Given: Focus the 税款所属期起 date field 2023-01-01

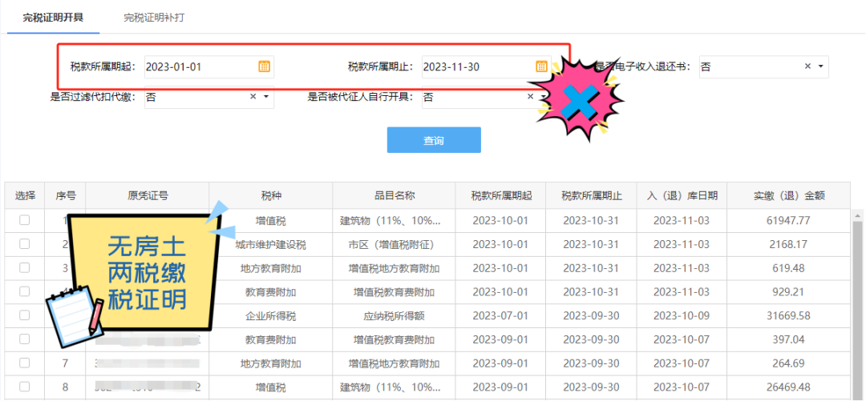Looking at the screenshot, I should (209, 66).
